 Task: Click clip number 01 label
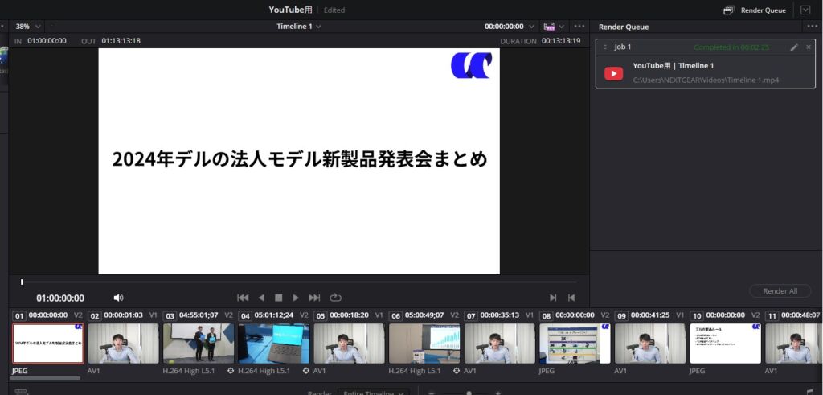[x=19, y=315]
